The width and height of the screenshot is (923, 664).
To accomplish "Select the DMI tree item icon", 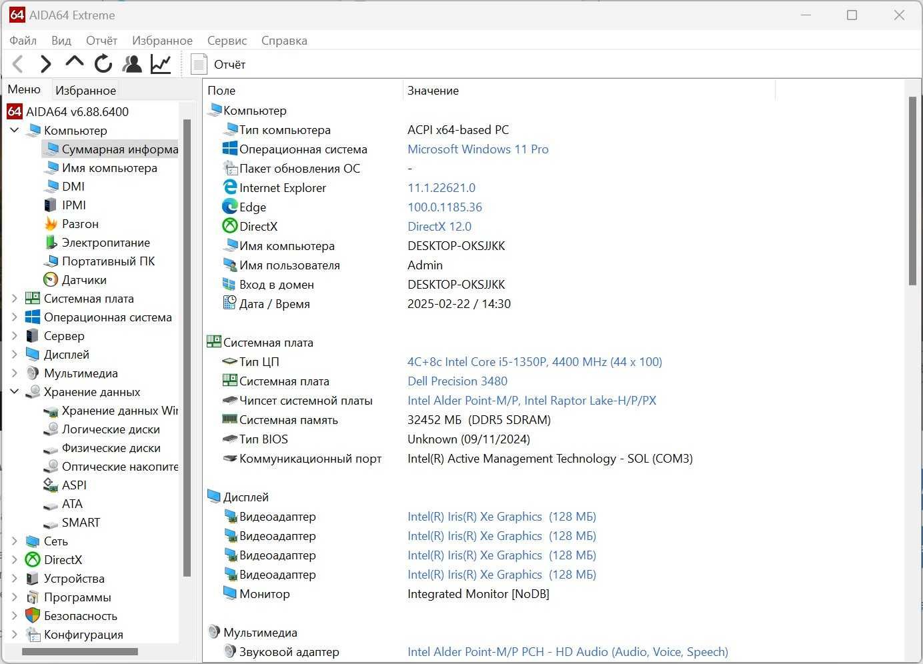I will tap(51, 187).
